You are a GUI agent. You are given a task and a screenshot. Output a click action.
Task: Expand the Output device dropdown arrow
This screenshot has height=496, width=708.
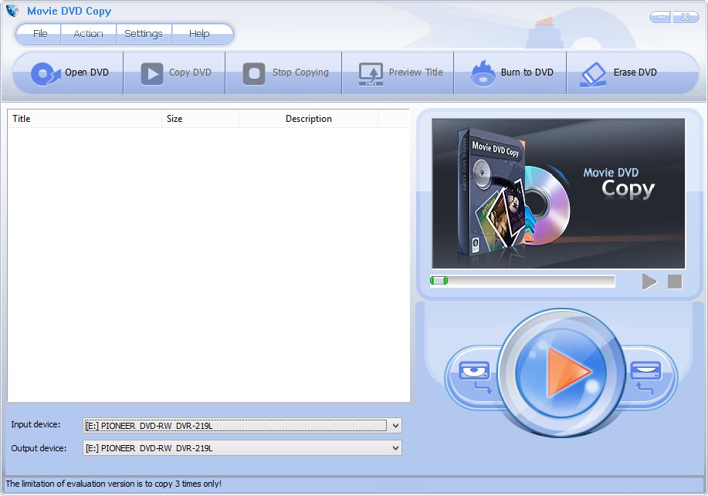[x=395, y=448]
